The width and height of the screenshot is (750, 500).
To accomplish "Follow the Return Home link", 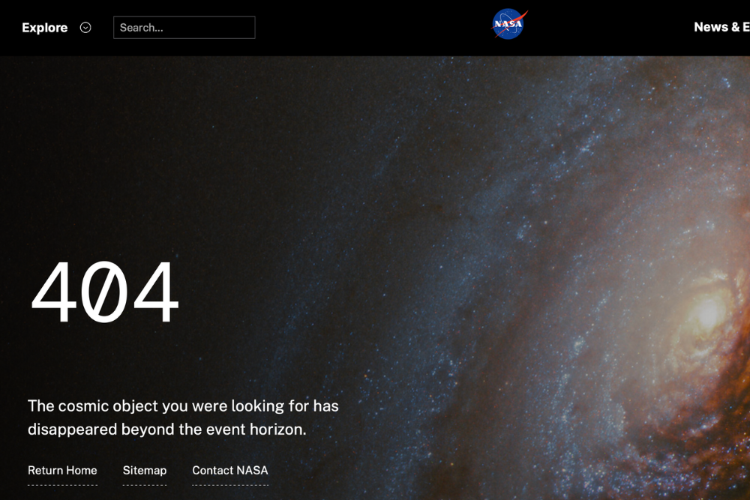I will pos(62,470).
